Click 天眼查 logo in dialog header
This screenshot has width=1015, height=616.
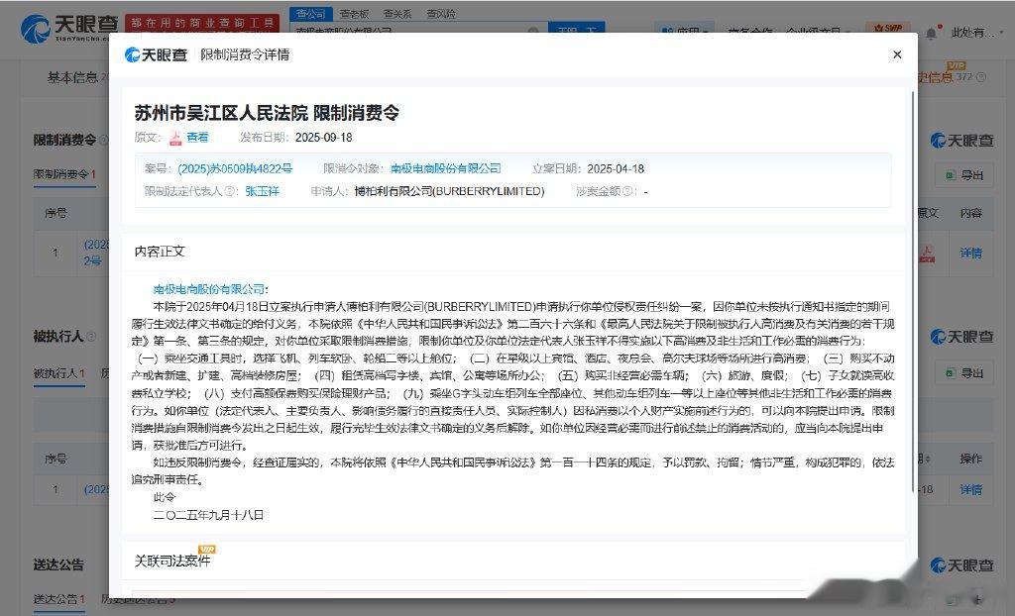(x=156, y=55)
